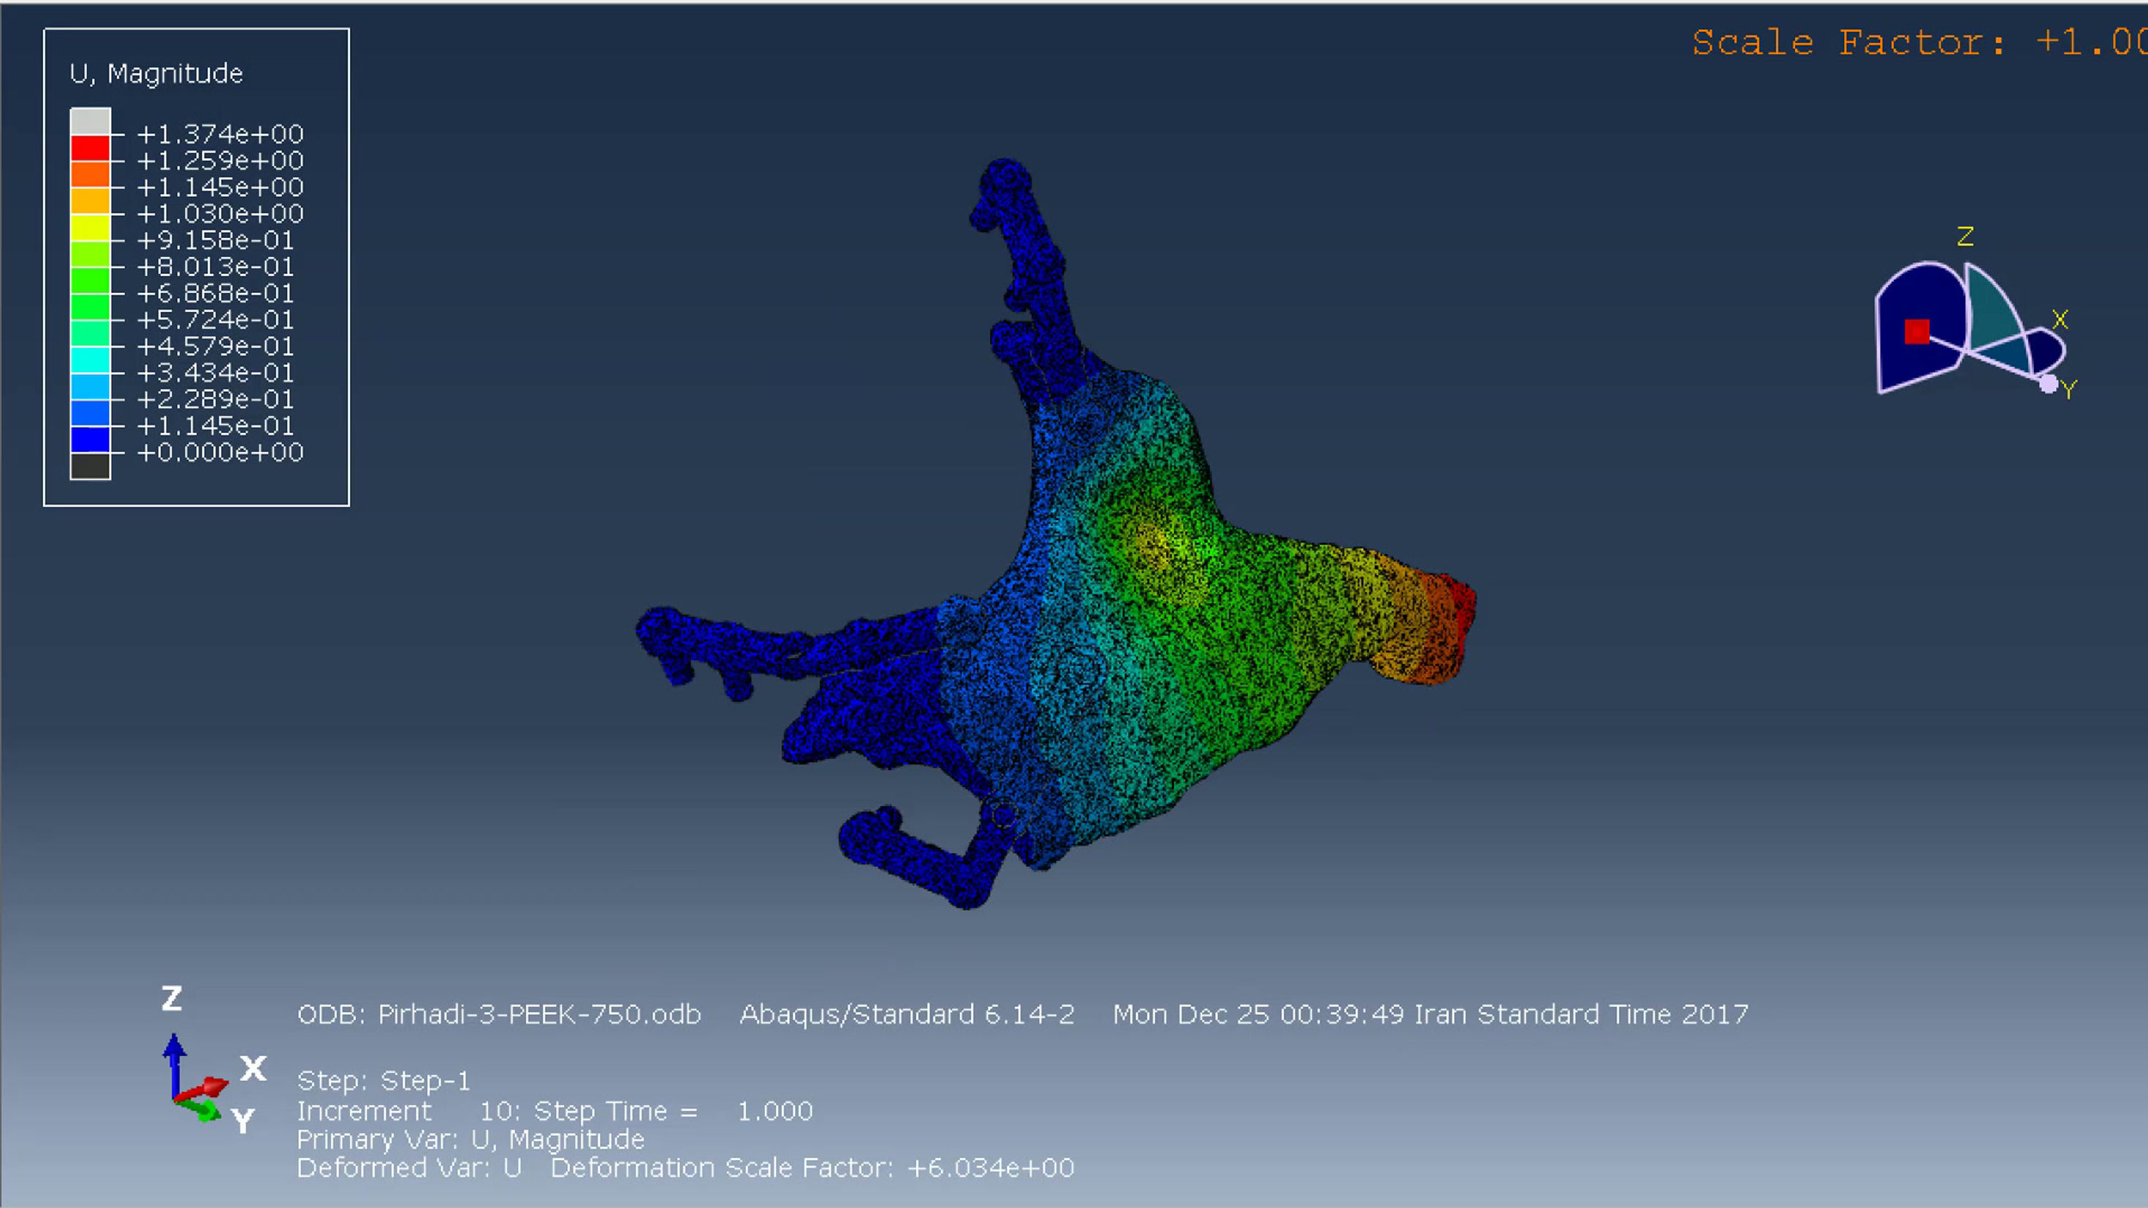Click the 'Abaqus/Standard 6.14-2' title text
The height and width of the screenshot is (1208, 2148).
[907, 1014]
